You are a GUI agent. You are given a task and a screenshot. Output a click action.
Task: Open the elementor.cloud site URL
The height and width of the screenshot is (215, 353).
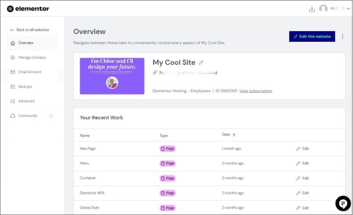point(188,73)
